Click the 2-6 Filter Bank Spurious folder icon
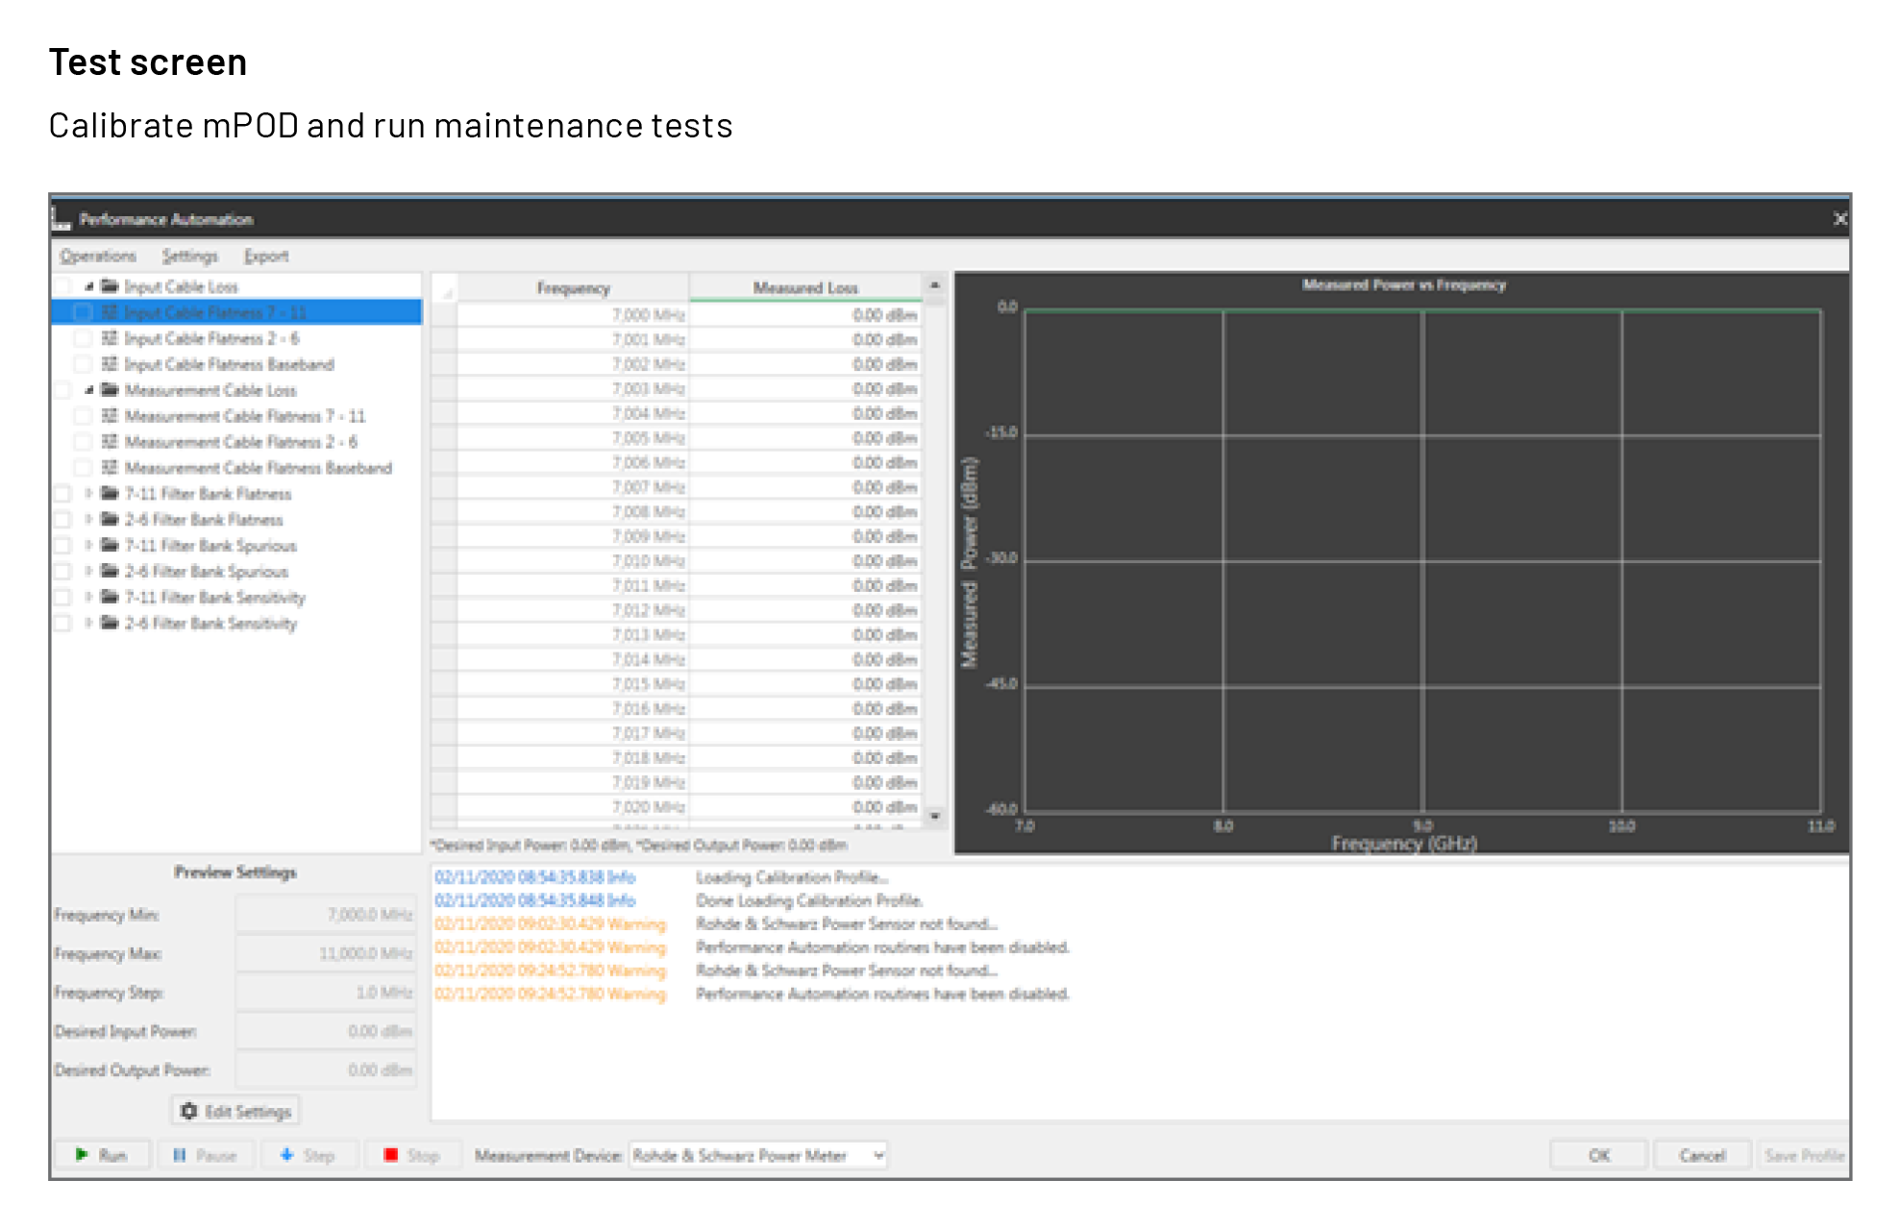This screenshot has height=1229, width=1901. coord(110,572)
